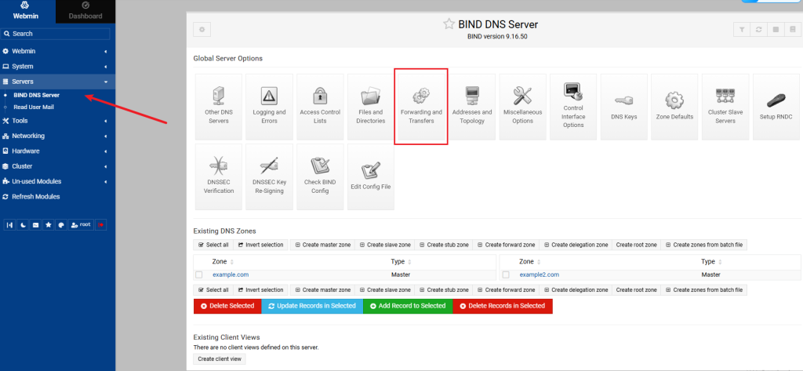803x371 pixels.
Task: Focus the sidebar Search field
Action: point(56,34)
